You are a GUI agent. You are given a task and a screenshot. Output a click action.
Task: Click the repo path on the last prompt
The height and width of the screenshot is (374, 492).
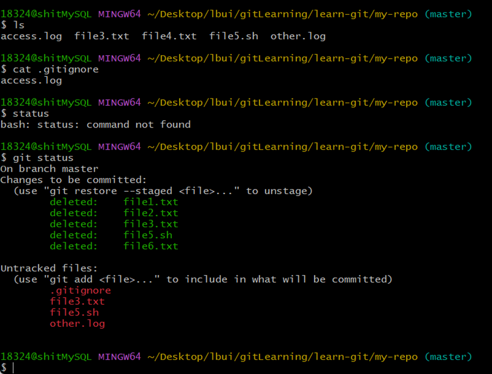pyautogui.click(x=282, y=357)
